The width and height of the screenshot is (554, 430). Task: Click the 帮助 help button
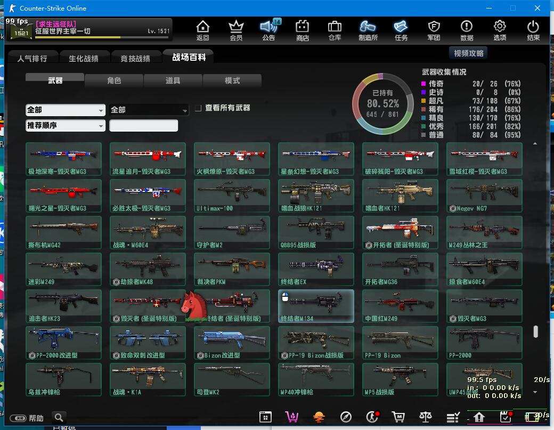(27, 418)
